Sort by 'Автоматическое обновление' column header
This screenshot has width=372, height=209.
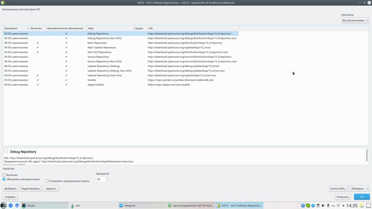[66, 28]
